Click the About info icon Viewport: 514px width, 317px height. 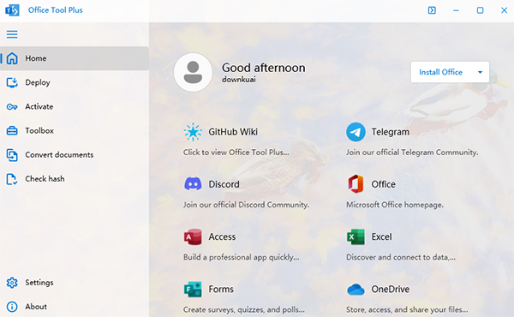pos(12,307)
